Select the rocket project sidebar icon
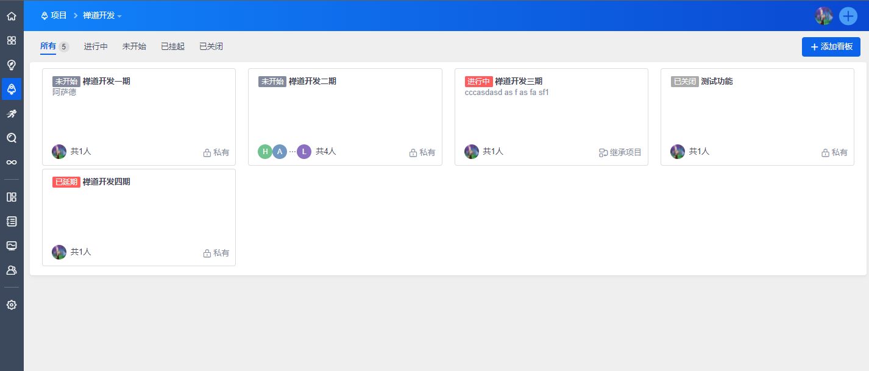 pyautogui.click(x=12, y=89)
